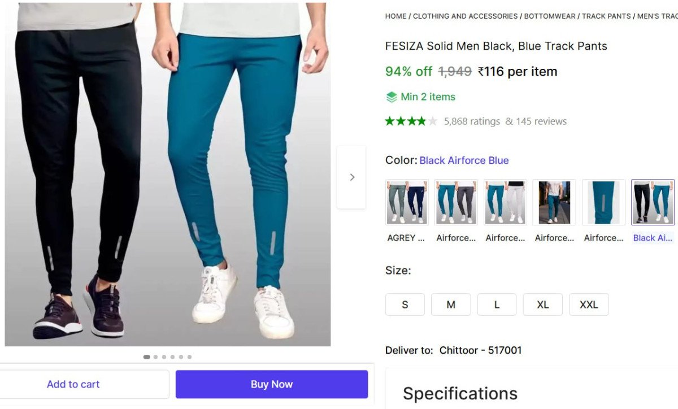Change the Chittoor - 517001 delivery location
The image size is (678, 409).
480,350
